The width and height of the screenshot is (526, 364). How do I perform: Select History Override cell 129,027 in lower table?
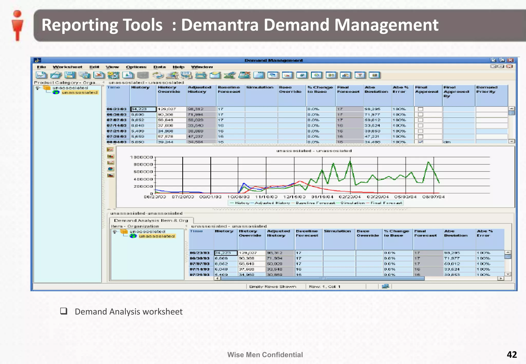pos(251,253)
